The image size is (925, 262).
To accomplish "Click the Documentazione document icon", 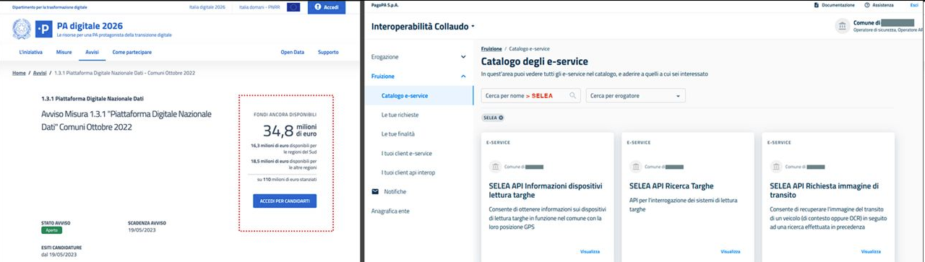I will click(816, 5).
